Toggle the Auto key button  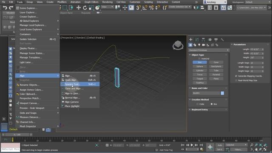click(x=220, y=145)
